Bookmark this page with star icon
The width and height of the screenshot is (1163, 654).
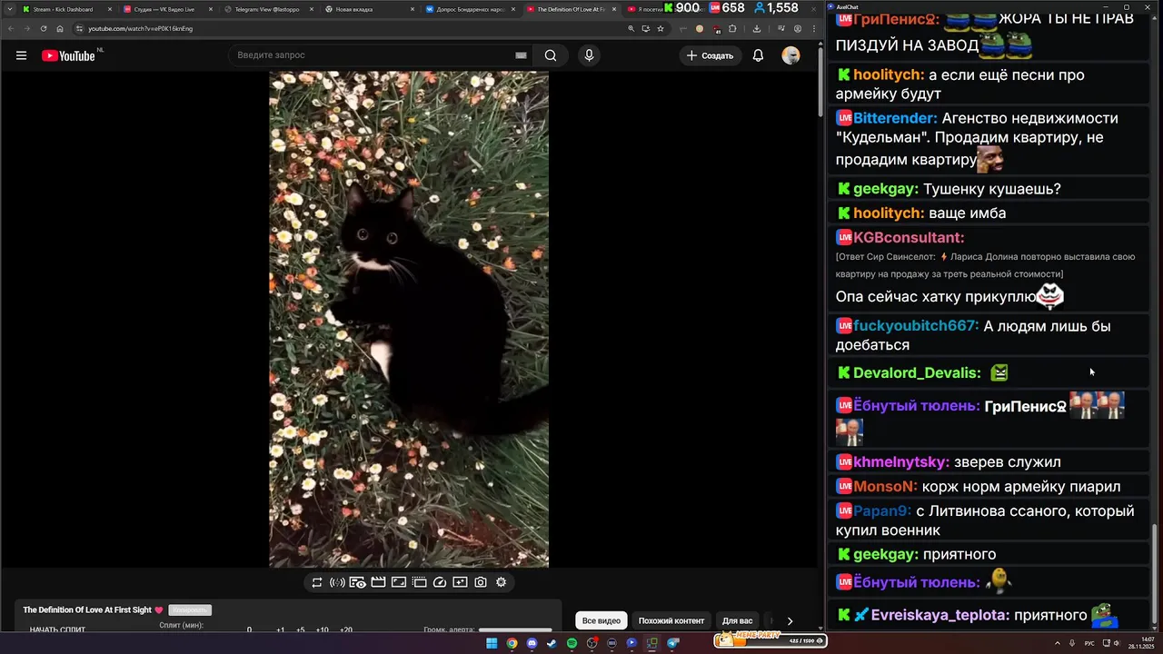661,28
